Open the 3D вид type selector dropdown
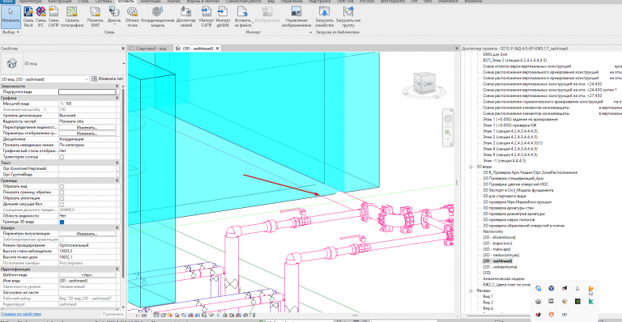 [123, 63]
